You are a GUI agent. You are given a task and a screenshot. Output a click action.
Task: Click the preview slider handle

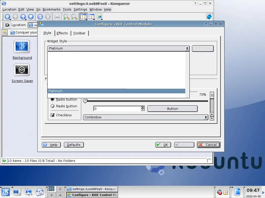[85, 101]
